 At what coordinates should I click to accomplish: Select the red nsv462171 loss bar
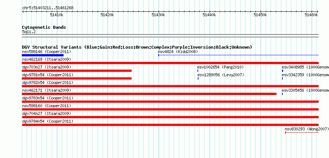pyautogui.click(x=149, y=94)
